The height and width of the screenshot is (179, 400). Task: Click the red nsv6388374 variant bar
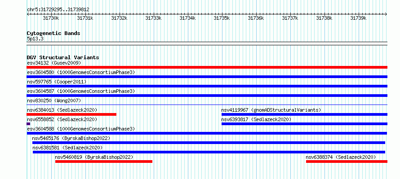pyautogui.click(x=347, y=162)
